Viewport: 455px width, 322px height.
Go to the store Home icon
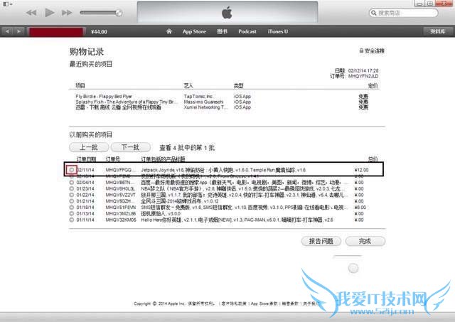click(x=169, y=31)
